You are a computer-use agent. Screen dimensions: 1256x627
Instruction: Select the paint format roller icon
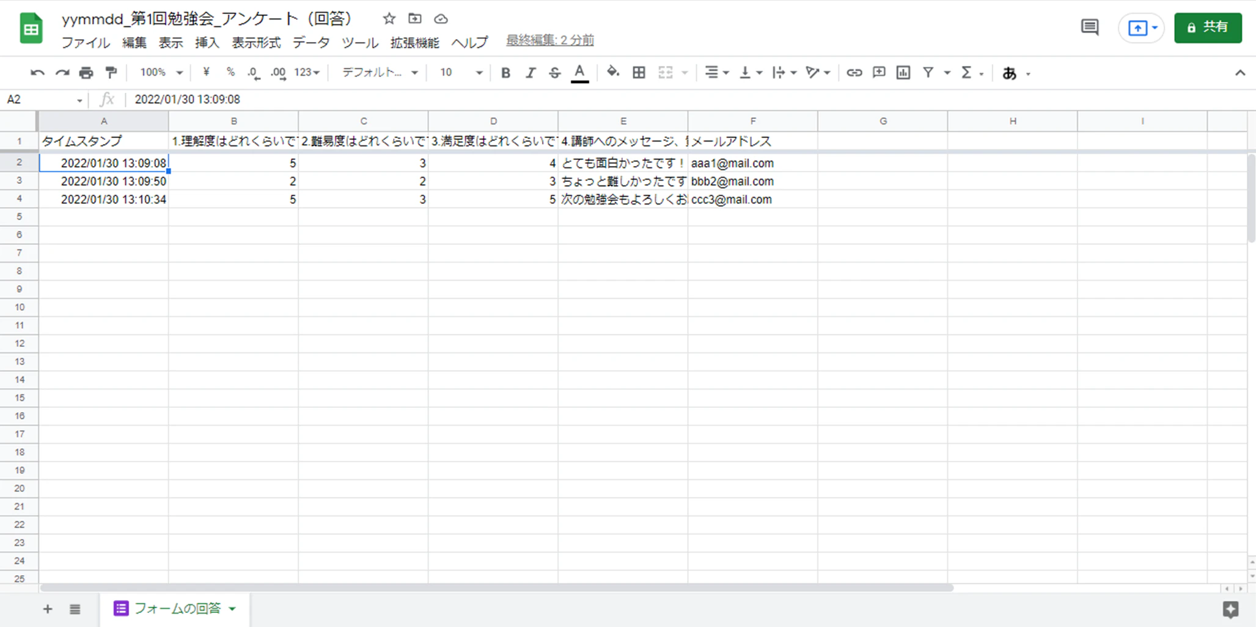click(111, 73)
